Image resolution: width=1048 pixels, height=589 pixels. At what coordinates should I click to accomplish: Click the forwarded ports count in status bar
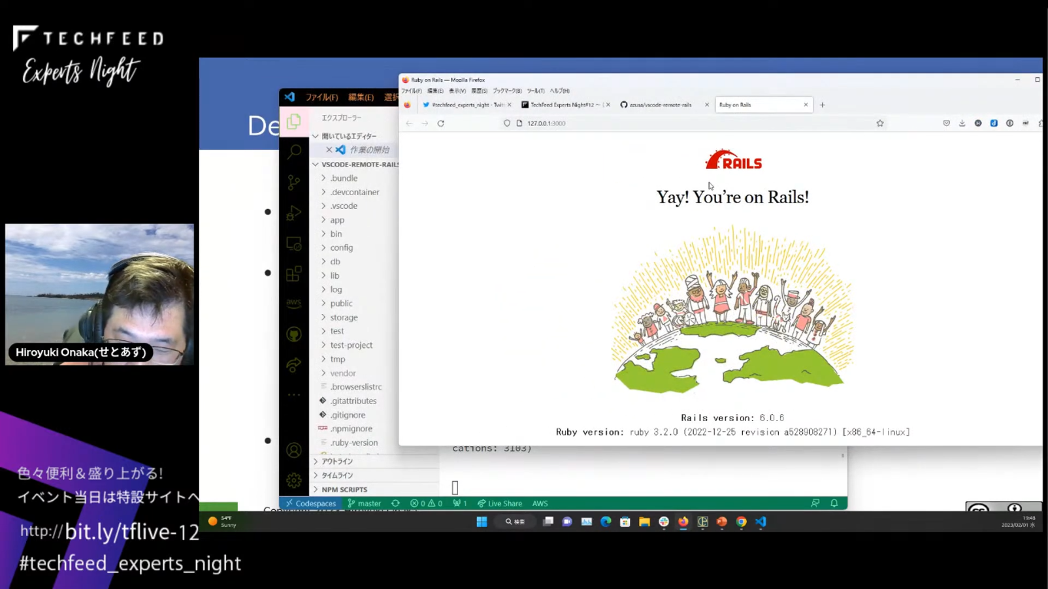point(459,503)
